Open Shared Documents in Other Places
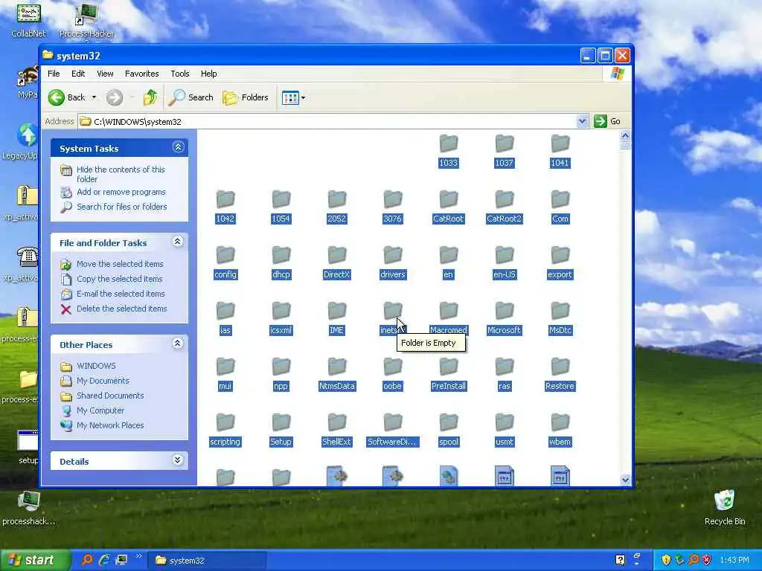Viewport: 762px width, 571px height. 110,396
